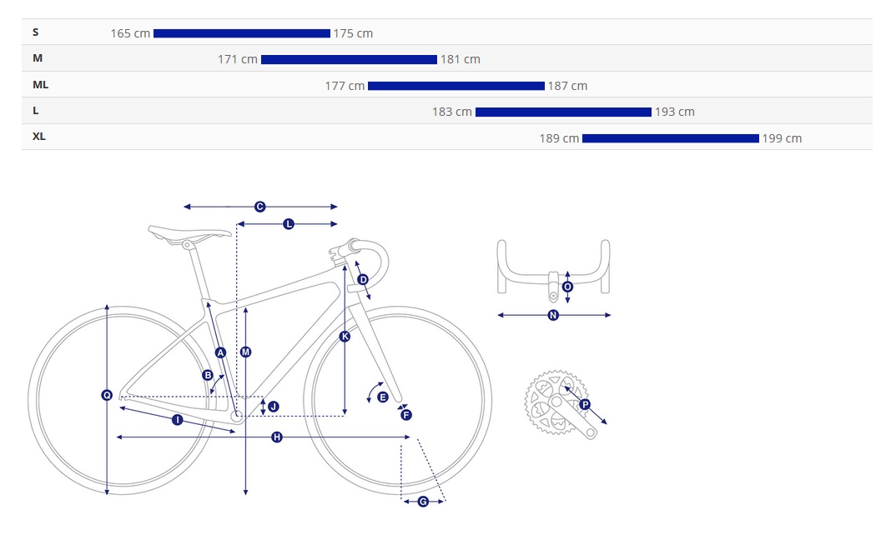Select the C top tube marker
This screenshot has width=891, height=540.
point(259,207)
